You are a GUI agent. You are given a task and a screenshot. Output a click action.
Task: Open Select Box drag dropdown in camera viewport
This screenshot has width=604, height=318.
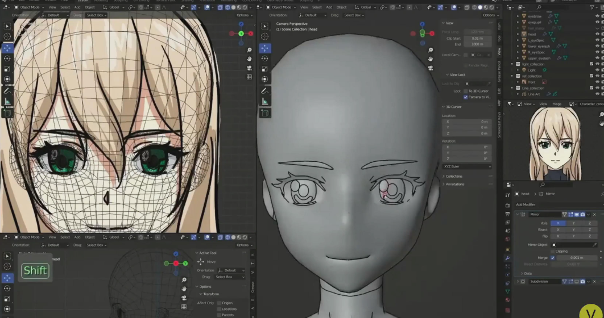(354, 15)
